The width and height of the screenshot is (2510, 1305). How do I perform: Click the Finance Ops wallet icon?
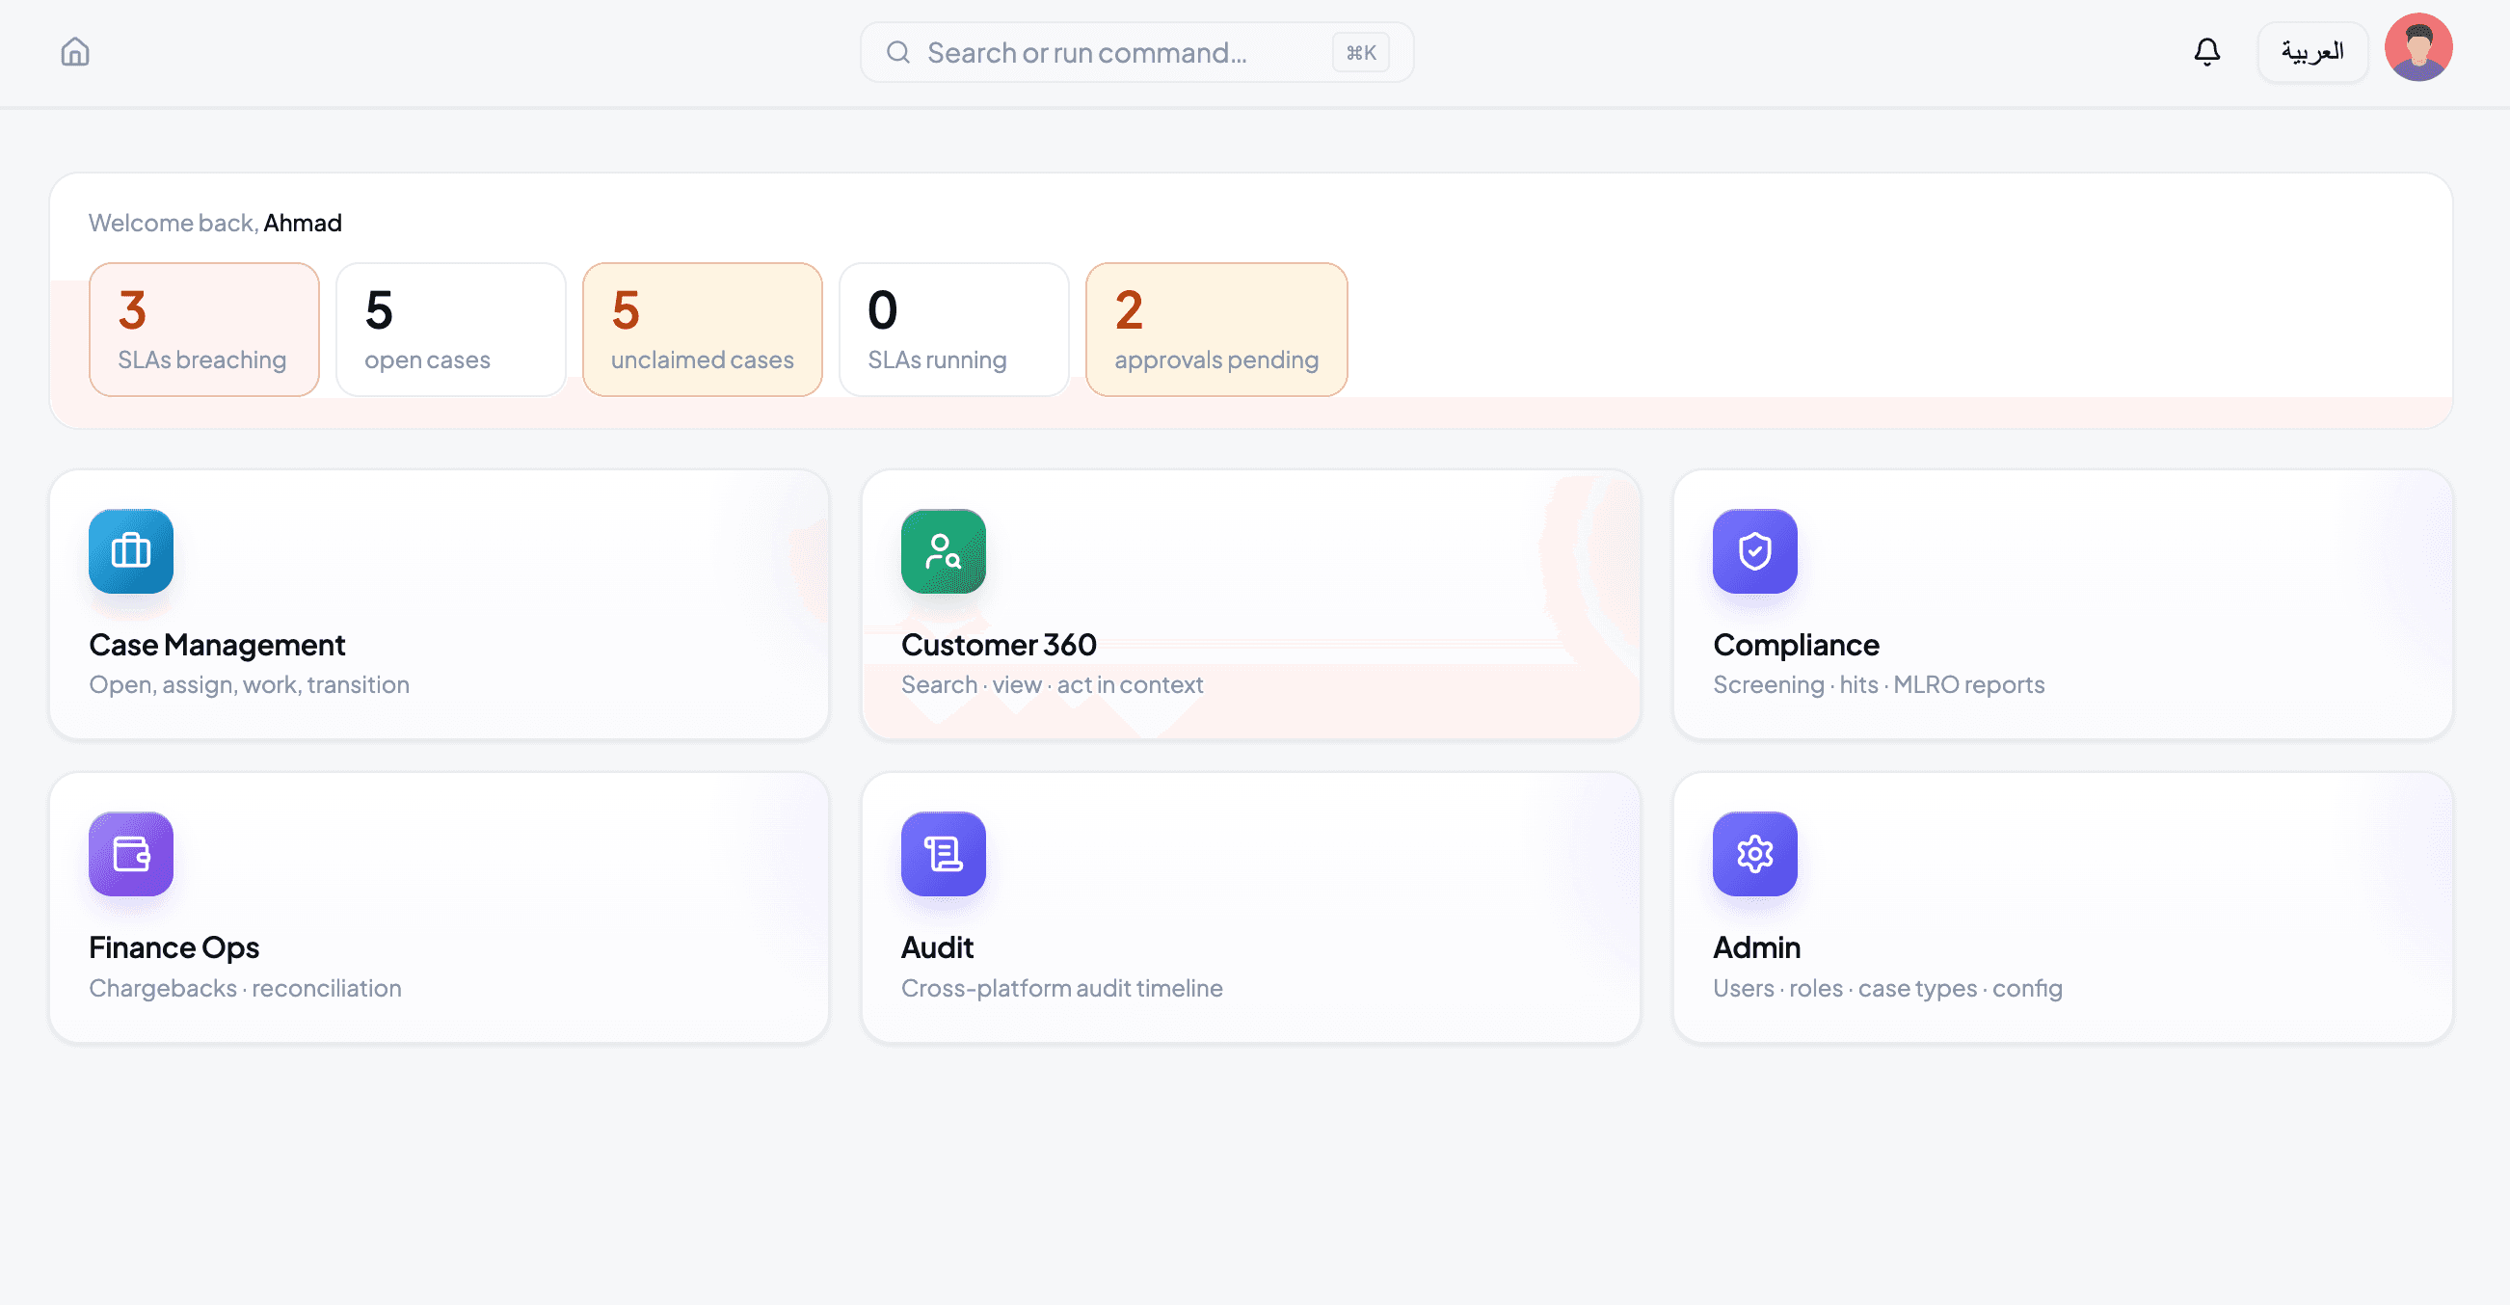coord(130,854)
